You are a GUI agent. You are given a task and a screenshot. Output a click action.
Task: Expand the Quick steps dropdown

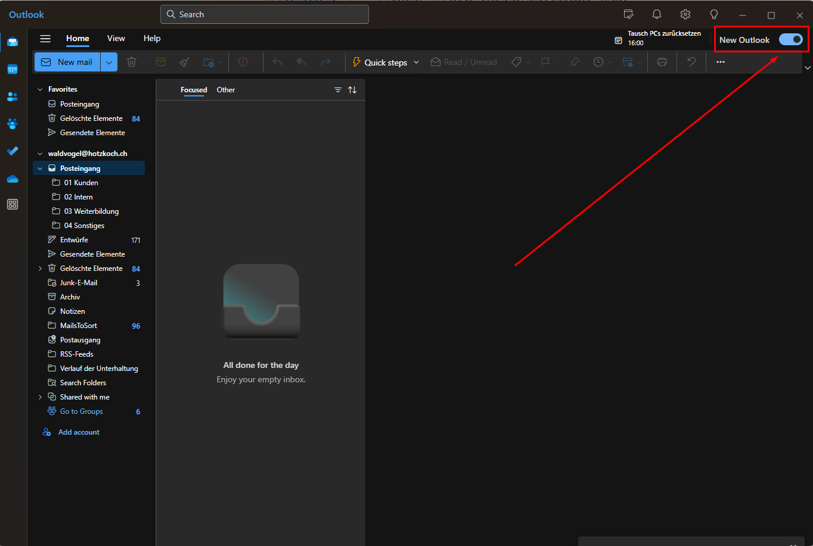tap(416, 62)
